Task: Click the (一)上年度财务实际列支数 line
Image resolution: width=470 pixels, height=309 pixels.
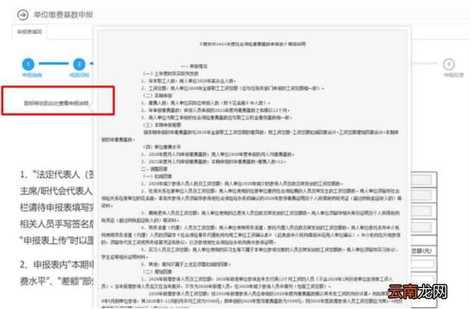Action: coord(171,74)
